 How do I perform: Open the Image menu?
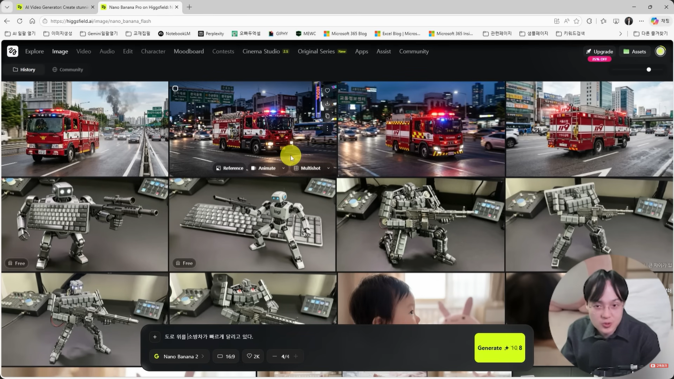coord(60,51)
